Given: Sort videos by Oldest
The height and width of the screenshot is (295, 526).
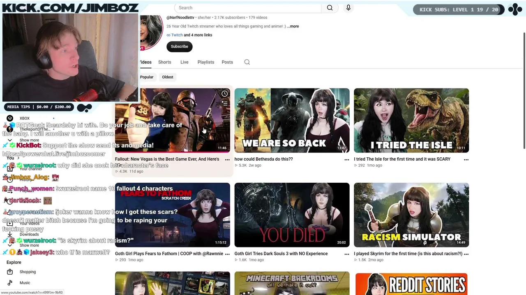Looking at the screenshot, I should (168, 77).
